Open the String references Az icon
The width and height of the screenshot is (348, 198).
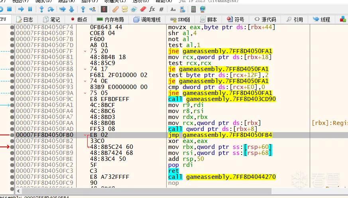[173, 9]
